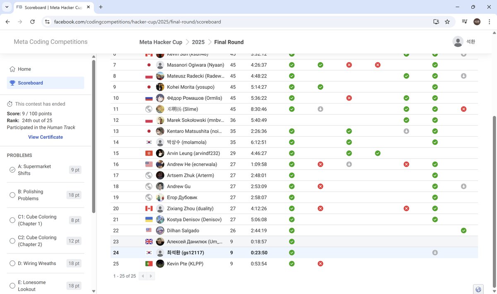This screenshot has height=294, width=497.
Task: Open problem A: Supermarket Shifts
Action: click(46, 170)
